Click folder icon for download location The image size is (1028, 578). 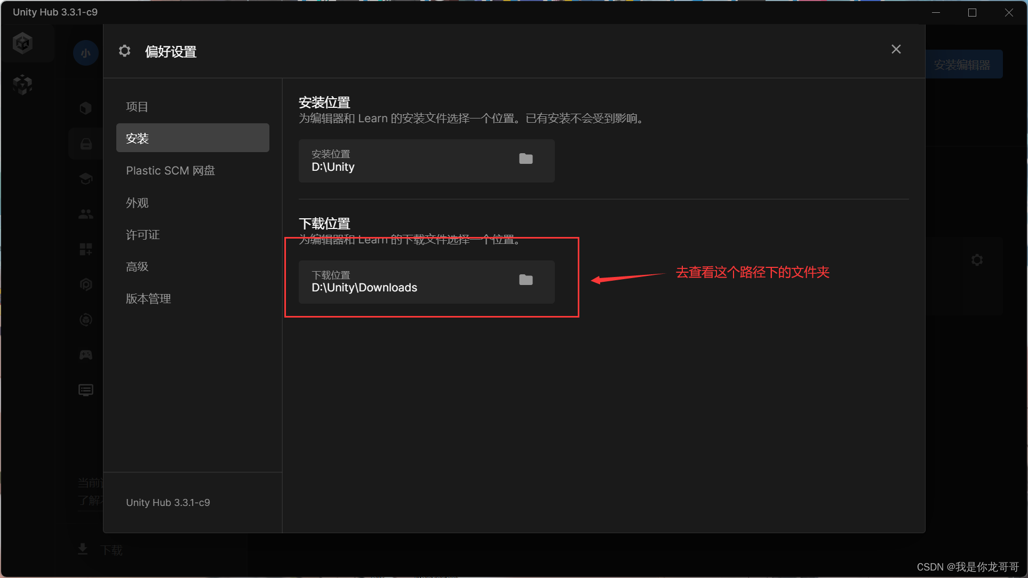coord(525,280)
